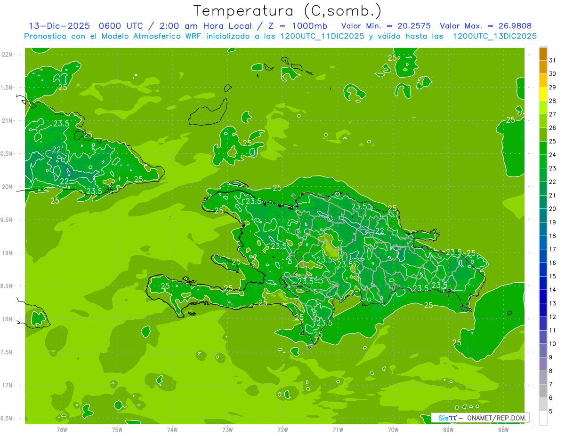
Task: Select the "1200UTC_11DIC2025" initialization timestamp
Action: coord(322,36)
